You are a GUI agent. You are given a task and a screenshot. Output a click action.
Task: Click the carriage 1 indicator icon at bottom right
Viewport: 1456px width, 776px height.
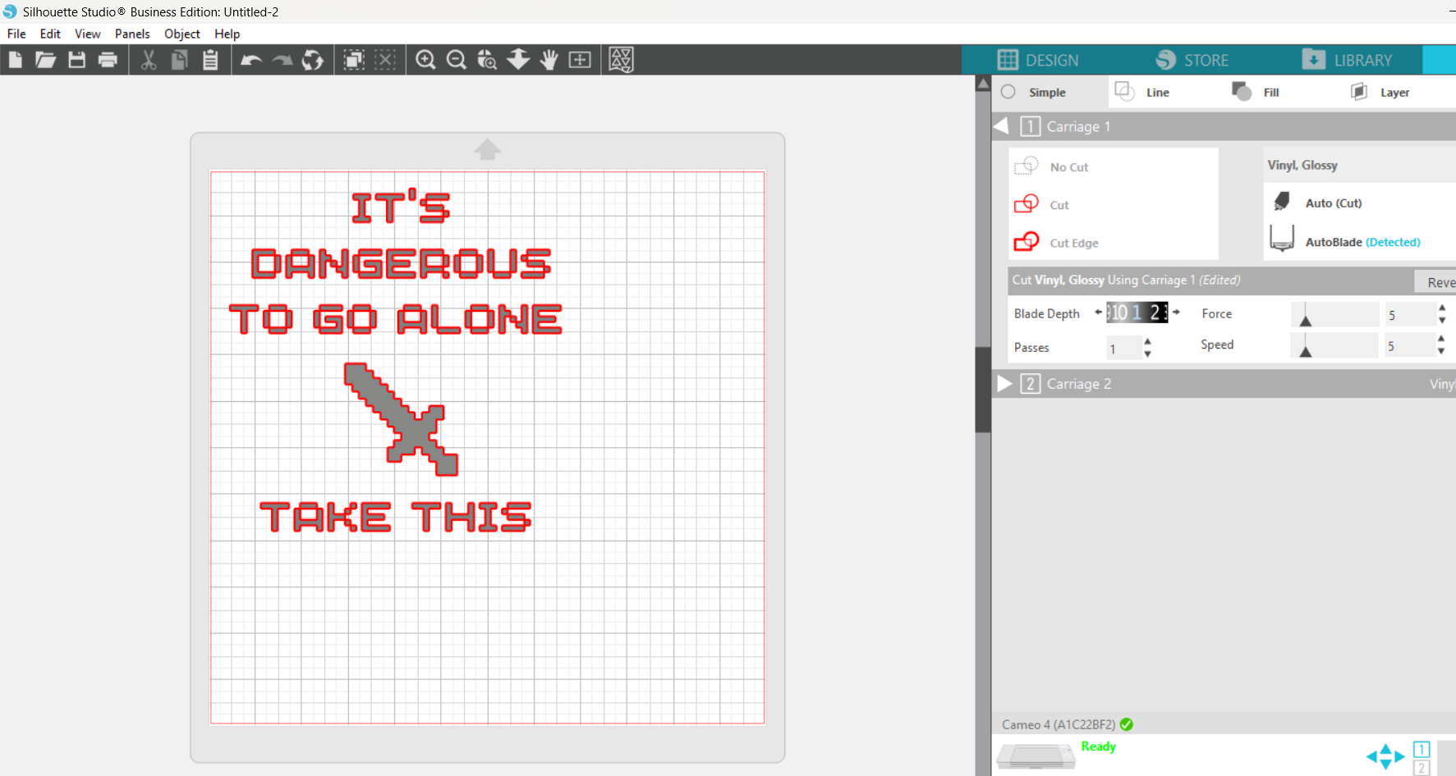pyautogui.click(x=1422, y=749)
